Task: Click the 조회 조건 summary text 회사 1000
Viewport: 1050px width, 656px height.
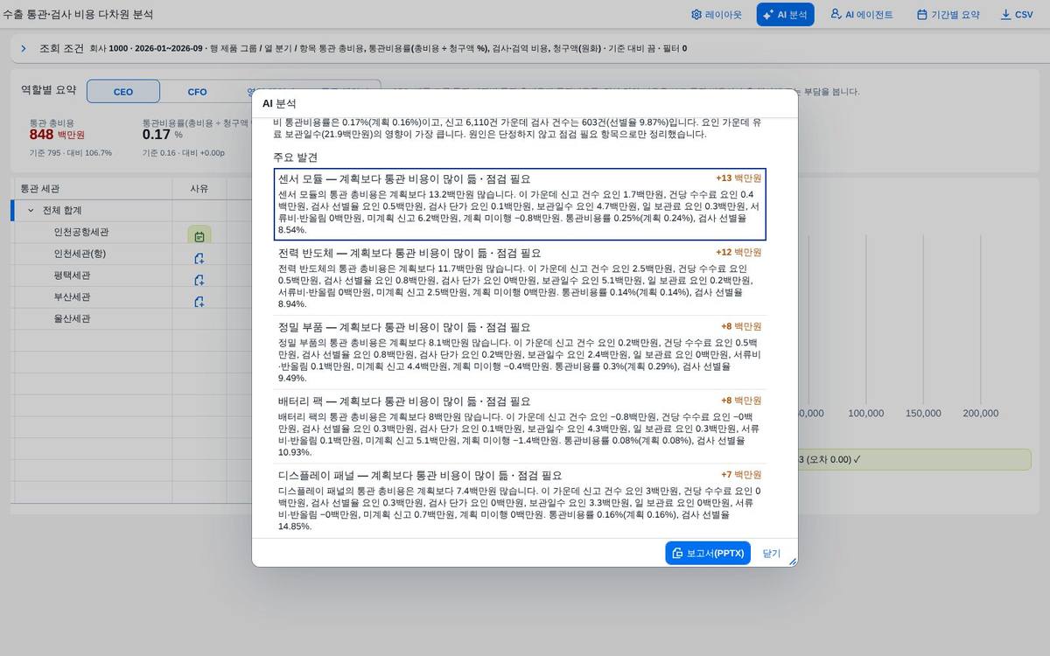Action: [108, 48]
